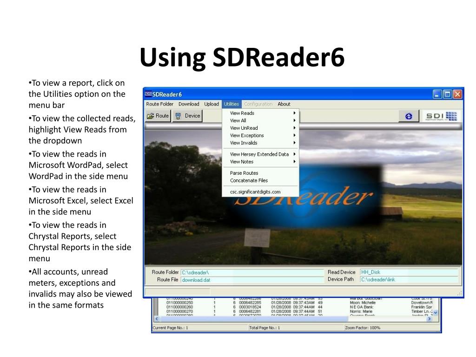Select Concatenate Files menu entry

(260, 180)
